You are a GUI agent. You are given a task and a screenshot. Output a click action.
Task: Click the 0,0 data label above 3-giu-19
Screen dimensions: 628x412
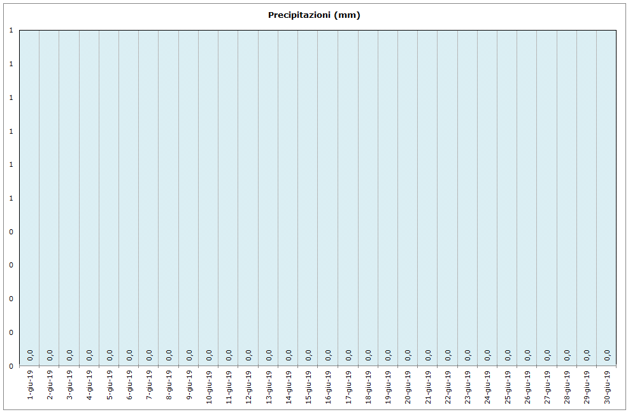69,355
